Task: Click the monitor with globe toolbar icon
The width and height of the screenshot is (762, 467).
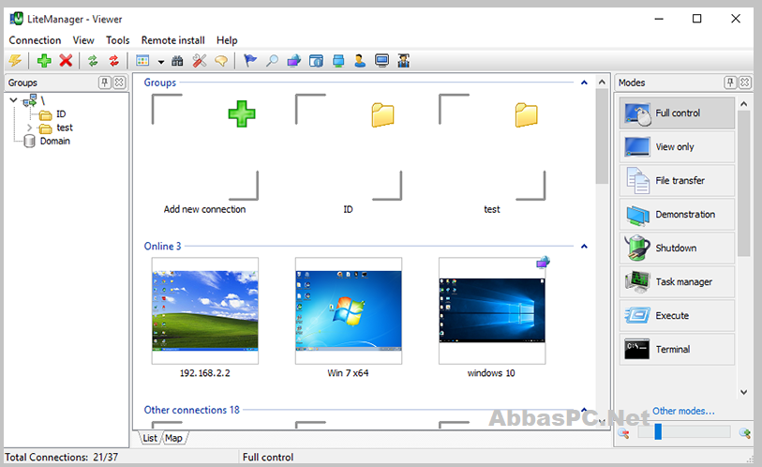Action: (294, 61)
